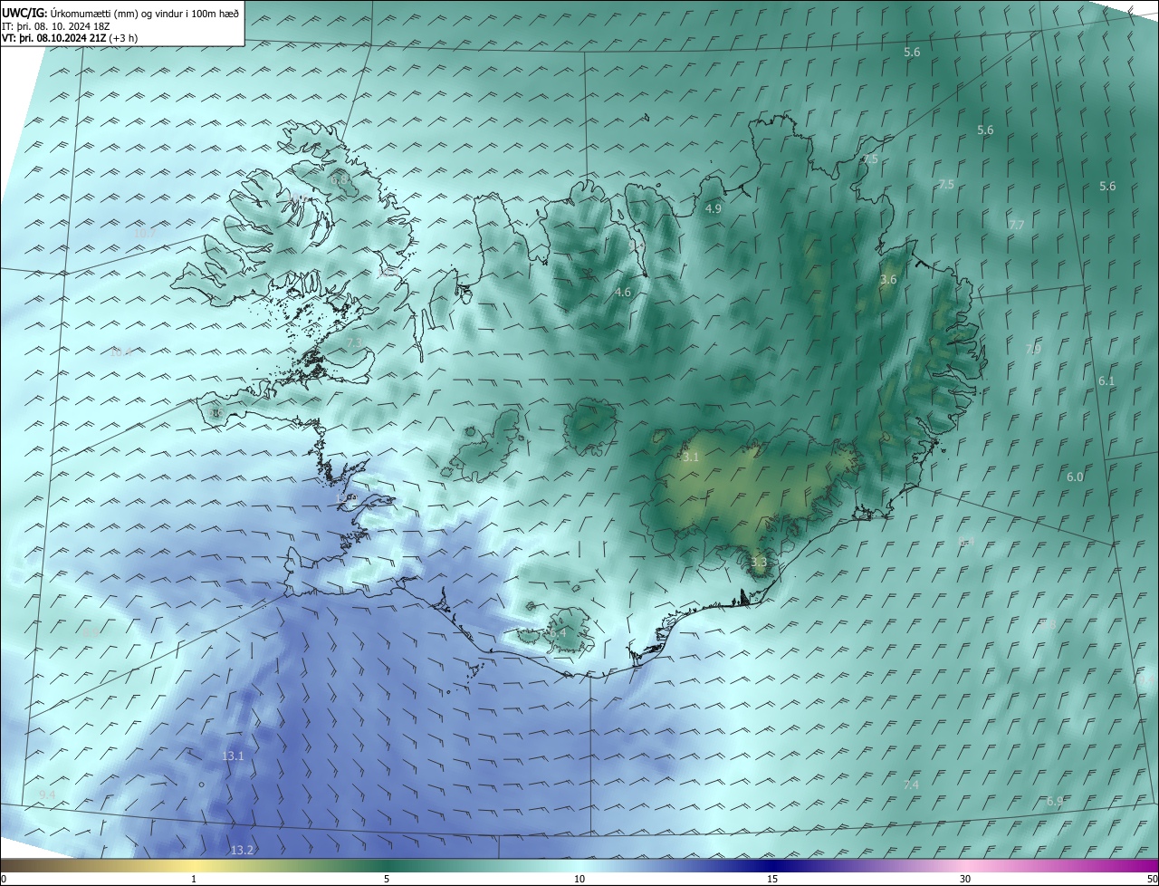Screen dimensions: 1159x886
Task: Click the 10.7 value on the map
Action: pyautogui.click(x=145, y=234)
